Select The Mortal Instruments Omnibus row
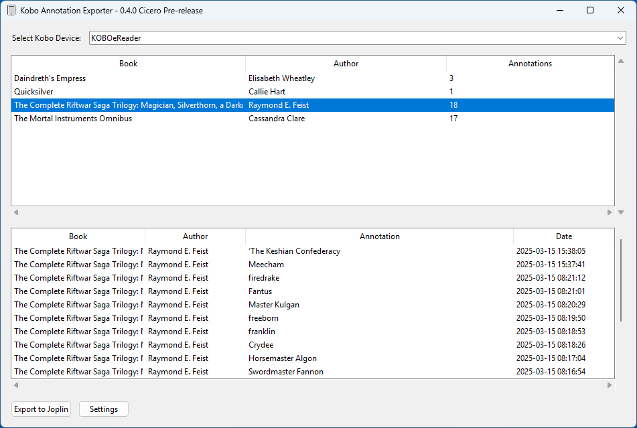The image size is (637, 428). [73, 119]
